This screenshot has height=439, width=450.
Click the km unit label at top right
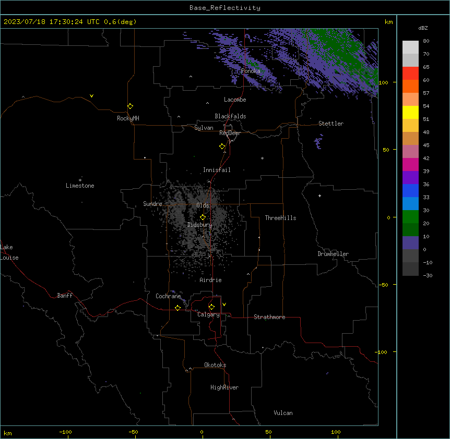[388, 22]
